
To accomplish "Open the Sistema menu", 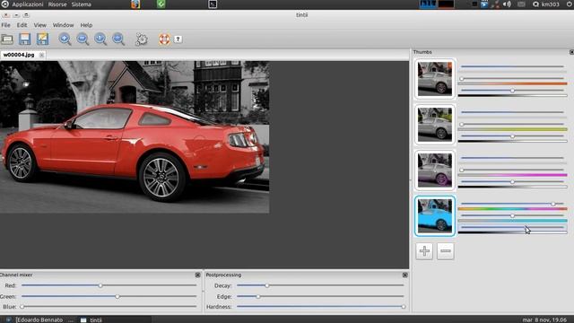I will pyautogui.click(x=82, y=4).
